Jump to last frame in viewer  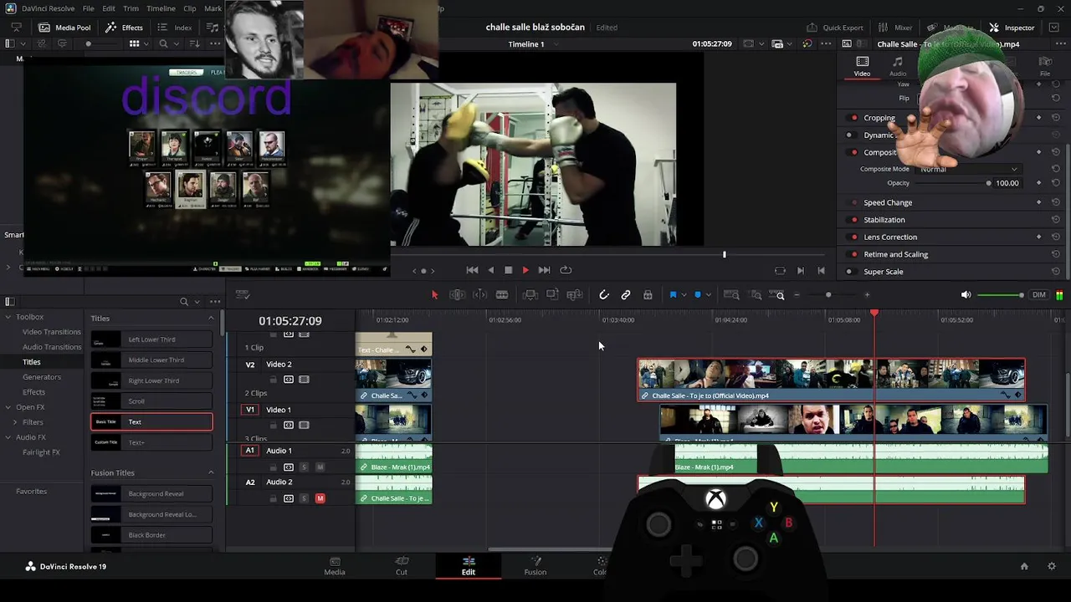[544, 270]
